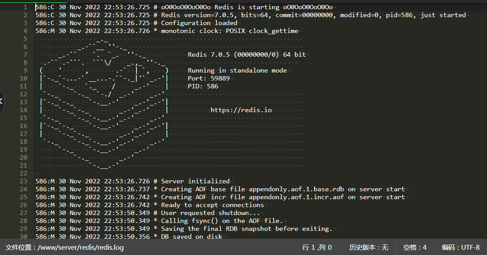Click the 'DB saved on disk' line
487x255 pixels.
point(129,237)
